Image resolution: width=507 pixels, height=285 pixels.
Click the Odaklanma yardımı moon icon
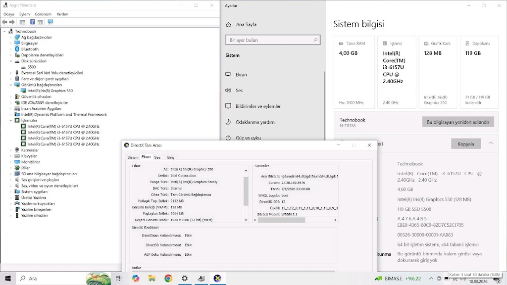(228, 122)
